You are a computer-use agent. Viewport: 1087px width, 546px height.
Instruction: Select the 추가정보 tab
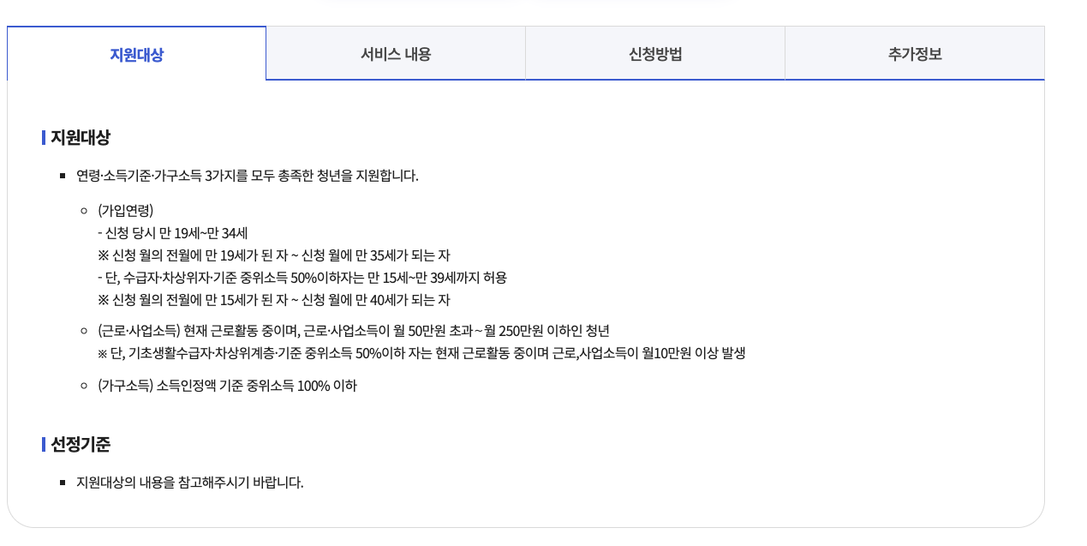pos(913,53)
